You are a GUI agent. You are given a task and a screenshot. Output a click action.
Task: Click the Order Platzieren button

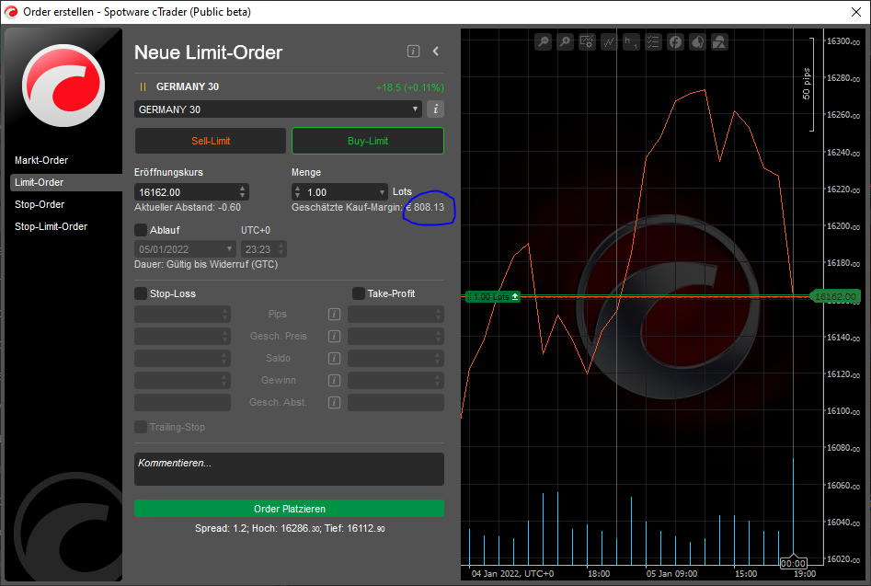[289, 508]
